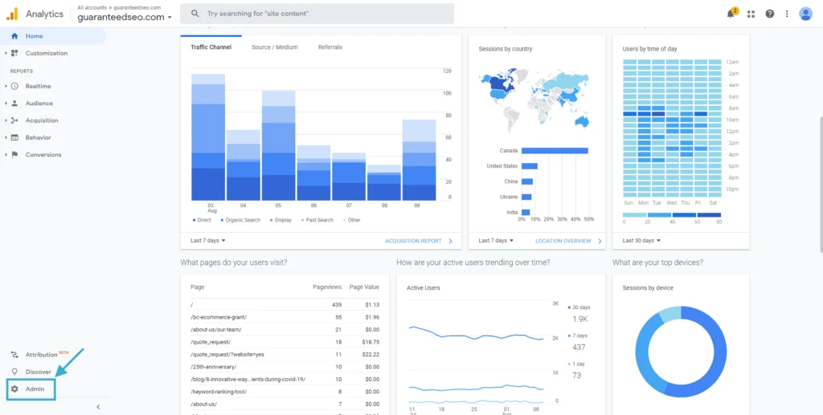Click the help question mark icon
Screen dimensions: 823x415
770,14
